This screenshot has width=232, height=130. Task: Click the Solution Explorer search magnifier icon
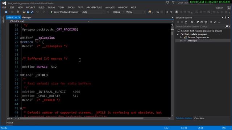pos(227,26)
